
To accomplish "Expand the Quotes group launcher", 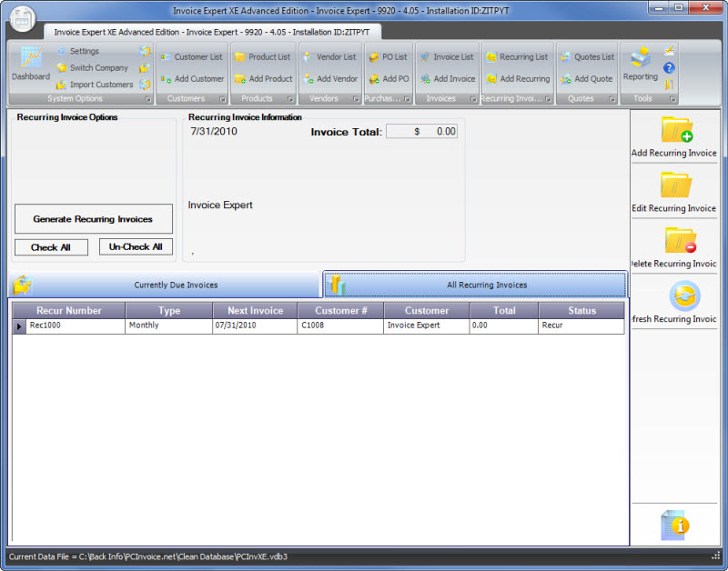I will [x=612, y=99].
